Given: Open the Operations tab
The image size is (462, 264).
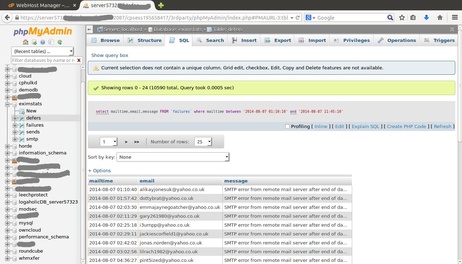Looking at the screenshot, I should 397,40.
